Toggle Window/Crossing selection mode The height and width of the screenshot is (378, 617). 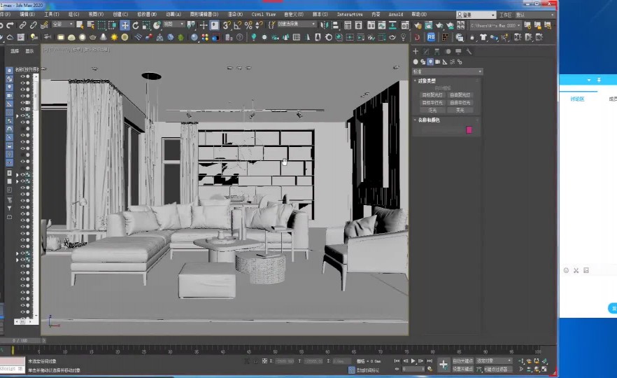coord(113,26)
